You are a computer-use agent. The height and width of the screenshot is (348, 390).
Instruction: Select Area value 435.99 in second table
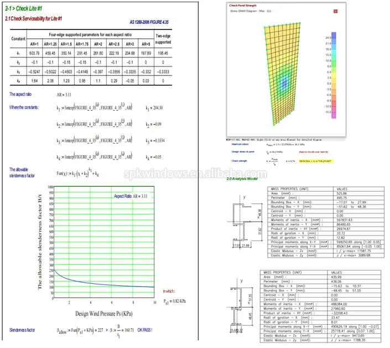336,277
